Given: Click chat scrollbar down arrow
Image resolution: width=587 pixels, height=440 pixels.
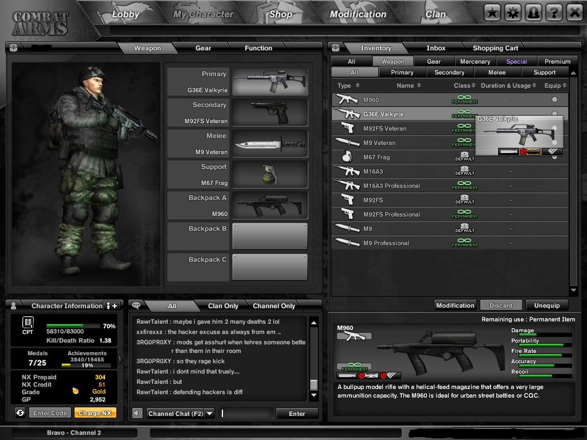Looking at the screenshot, I should (314, 395).
